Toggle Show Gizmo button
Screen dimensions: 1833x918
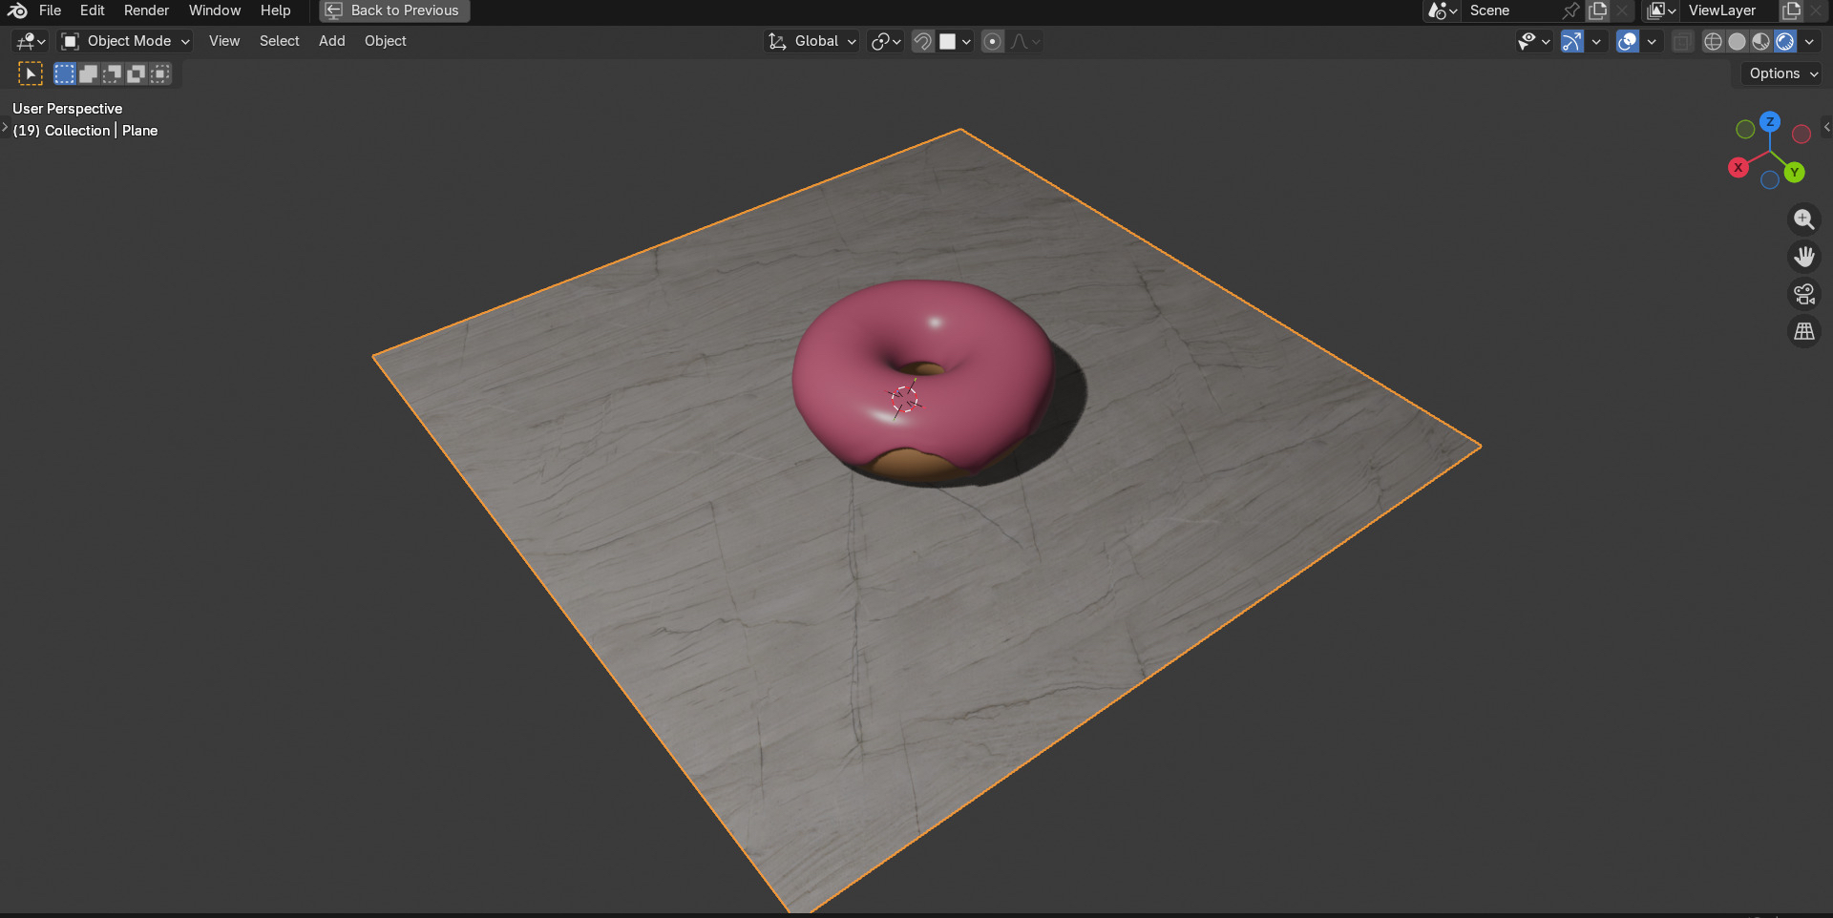[1572, 41]
